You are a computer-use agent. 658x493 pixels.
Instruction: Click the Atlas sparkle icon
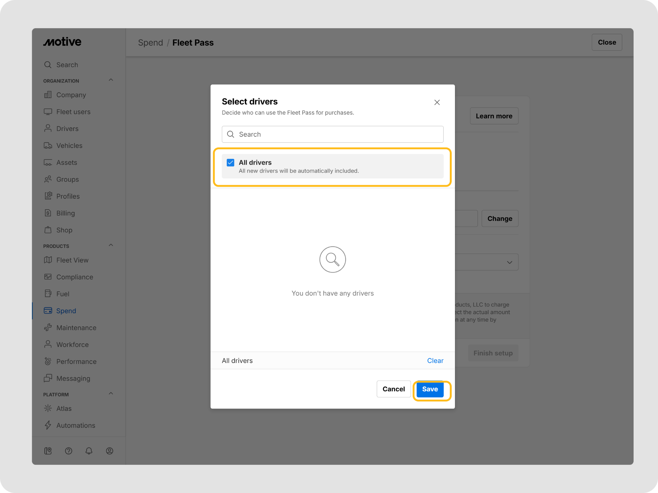click(48, 408)
